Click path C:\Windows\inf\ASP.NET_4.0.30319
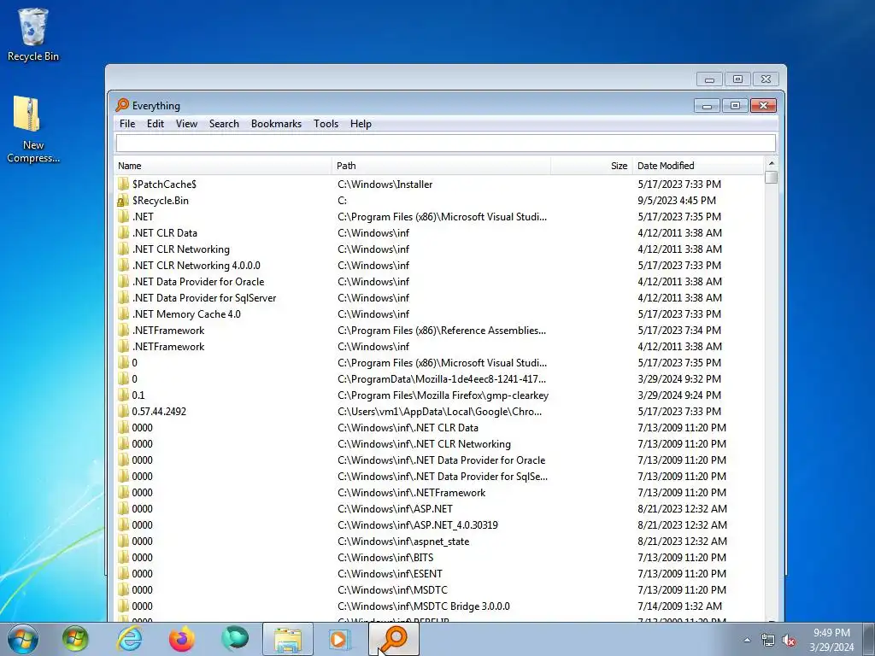Viewport: 875px width, 656px height. 417,525
